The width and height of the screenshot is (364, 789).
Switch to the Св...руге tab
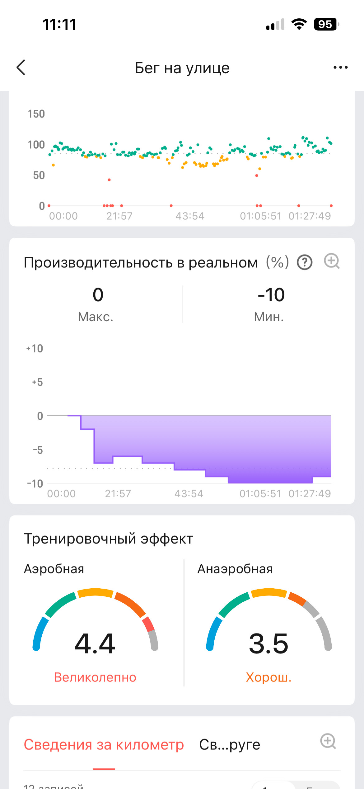point(230,745)
